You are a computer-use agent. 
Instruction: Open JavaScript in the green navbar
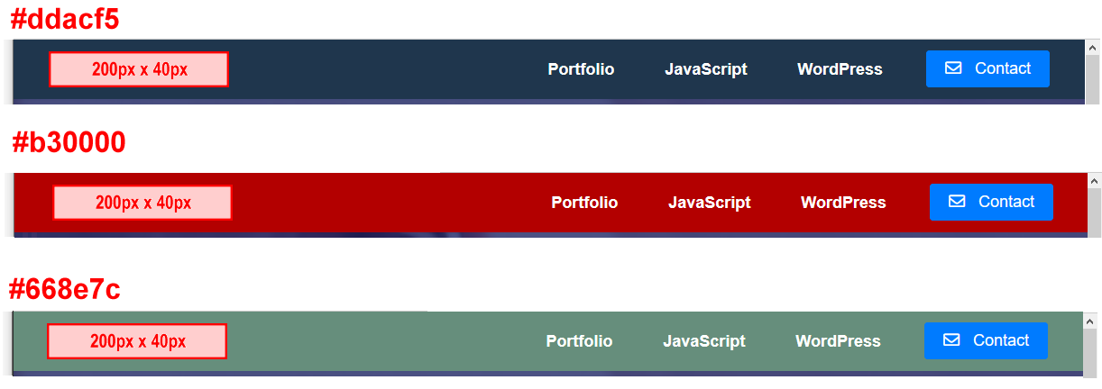[704, 341]
